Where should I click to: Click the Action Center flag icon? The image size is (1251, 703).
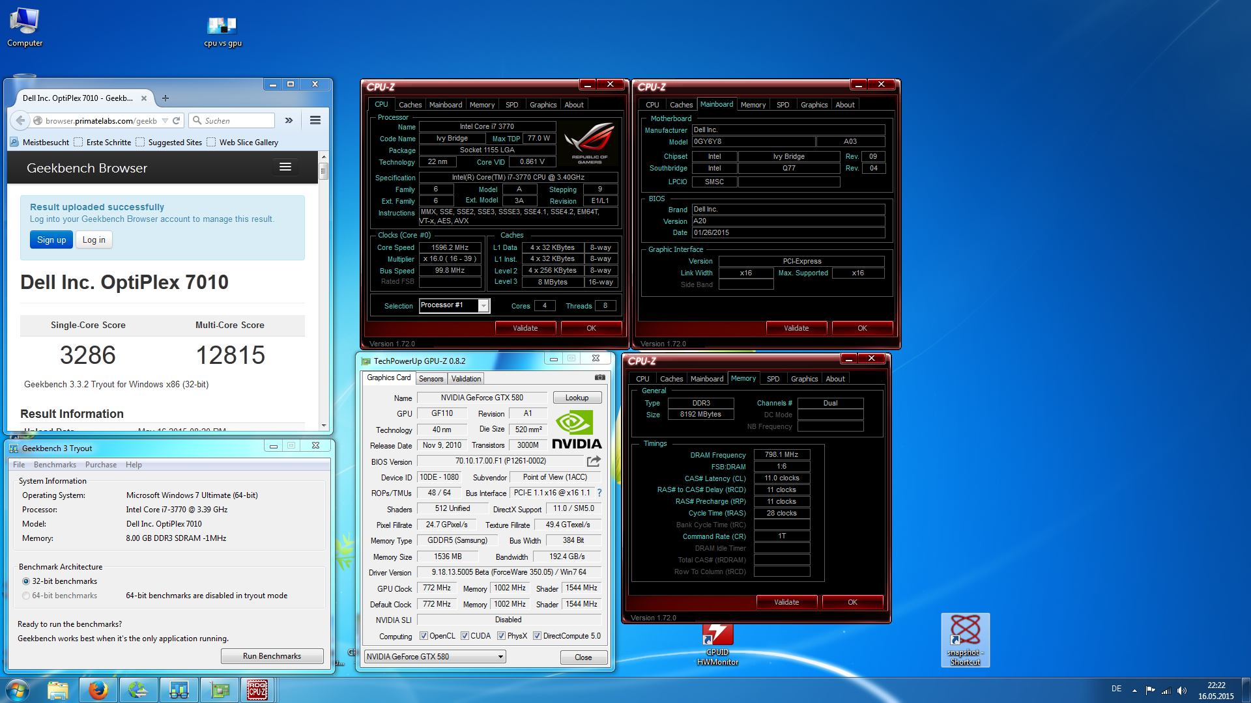[1150, 690]
